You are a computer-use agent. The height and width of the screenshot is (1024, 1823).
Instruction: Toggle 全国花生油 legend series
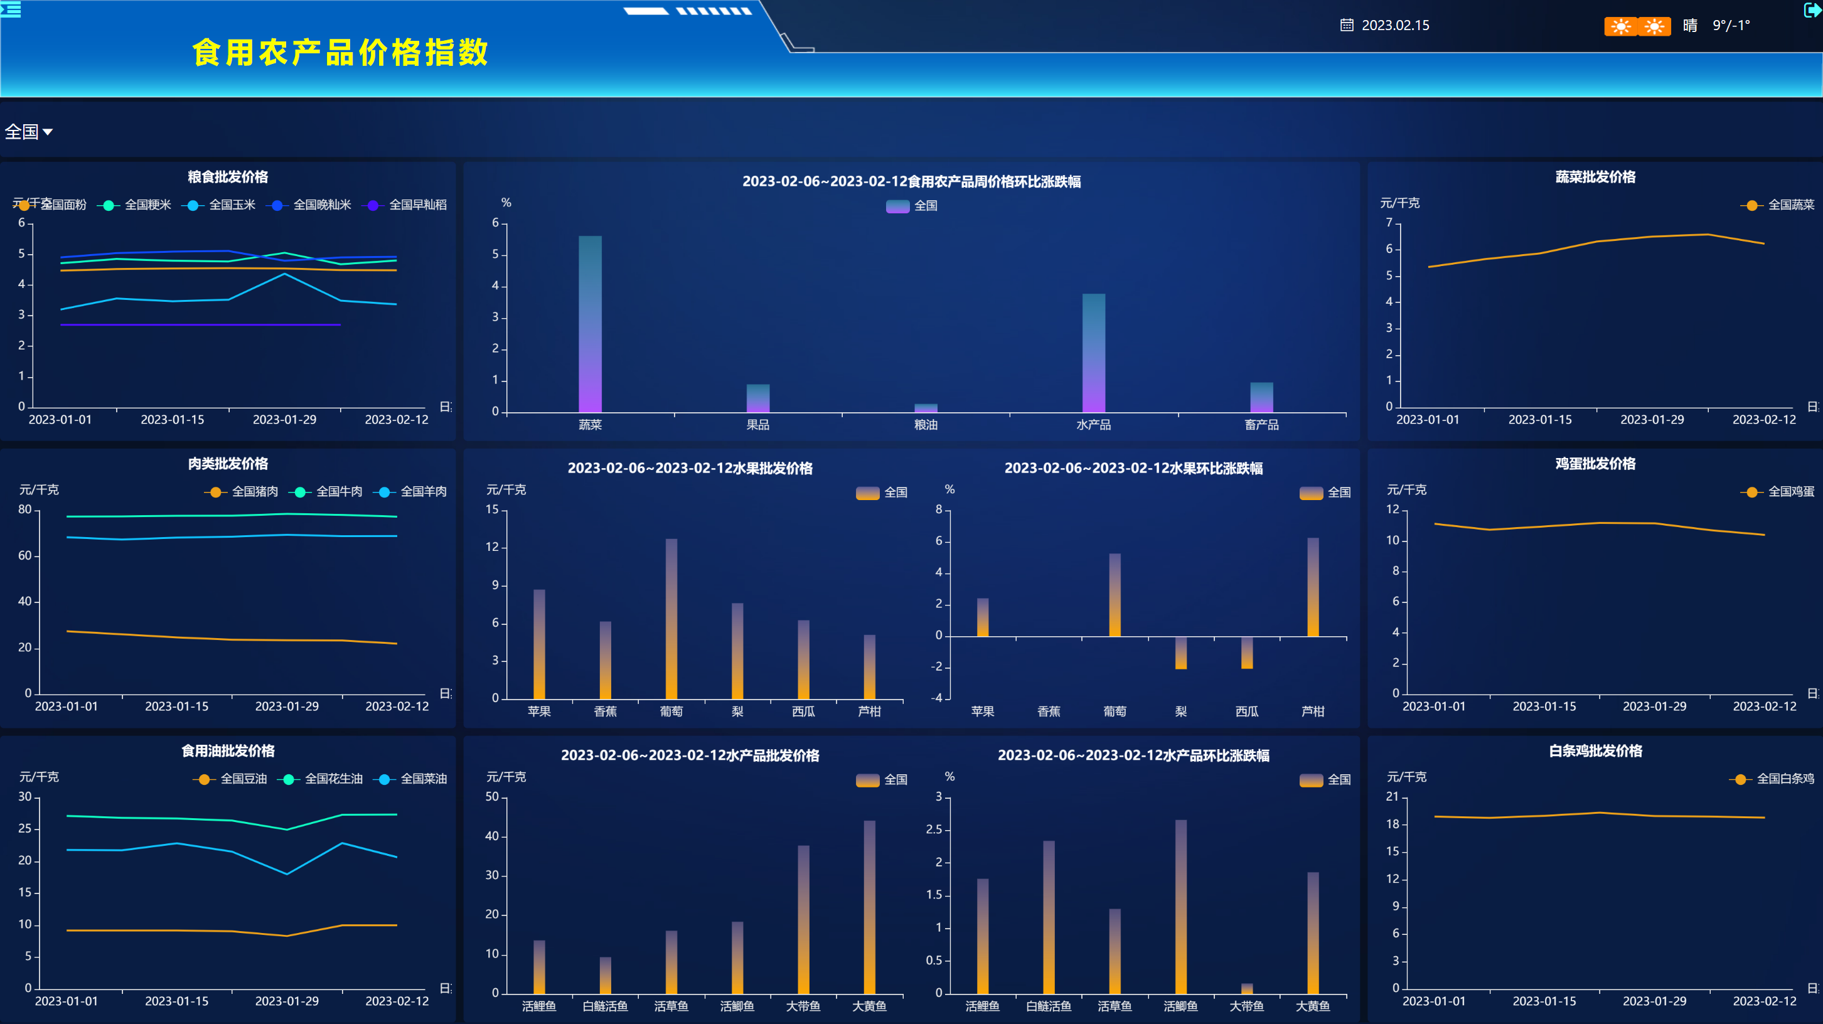pyautogui.click(x=319, y=779)
